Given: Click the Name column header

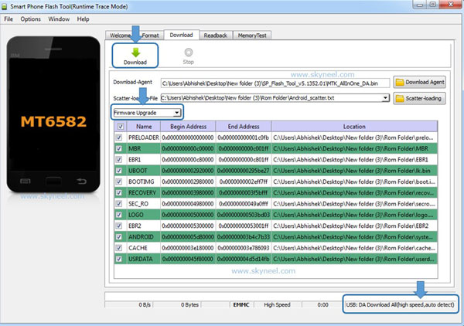Looking at the screenshot, I should coord(144,127).
